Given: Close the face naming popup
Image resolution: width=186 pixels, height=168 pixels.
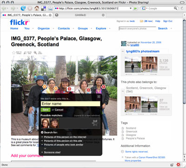Looking at the screenshot, I should 99,97.
